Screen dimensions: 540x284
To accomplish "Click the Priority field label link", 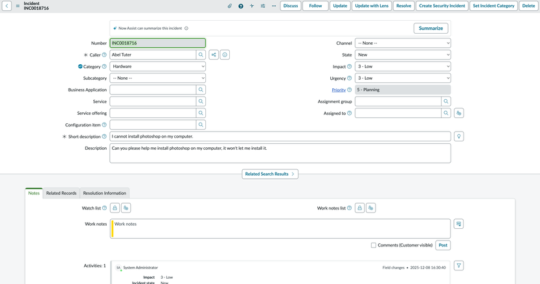I will (339, 90).
